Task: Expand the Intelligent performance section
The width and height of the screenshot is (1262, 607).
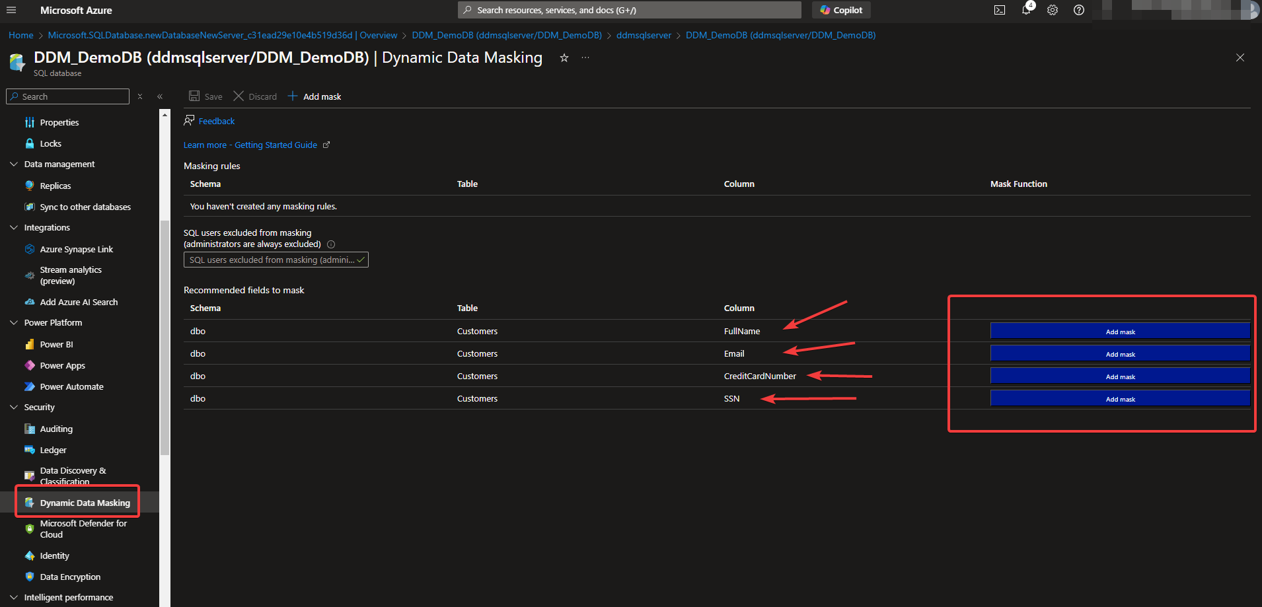Action: click(14, 597)
